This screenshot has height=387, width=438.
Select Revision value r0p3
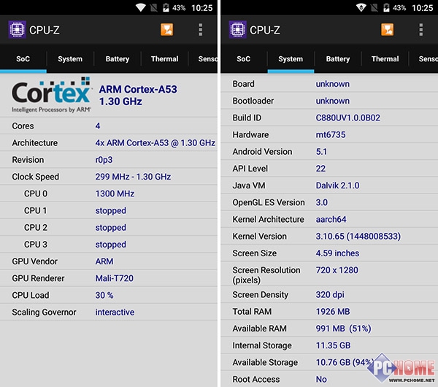(x=104, y=160)
